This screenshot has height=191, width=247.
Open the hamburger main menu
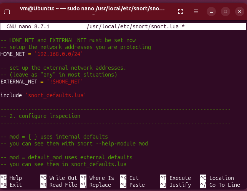196,11
